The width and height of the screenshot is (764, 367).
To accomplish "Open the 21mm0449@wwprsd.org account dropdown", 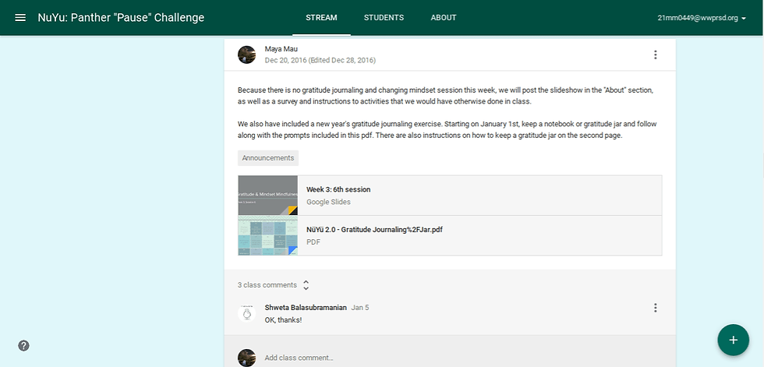I will pos(702,18).
